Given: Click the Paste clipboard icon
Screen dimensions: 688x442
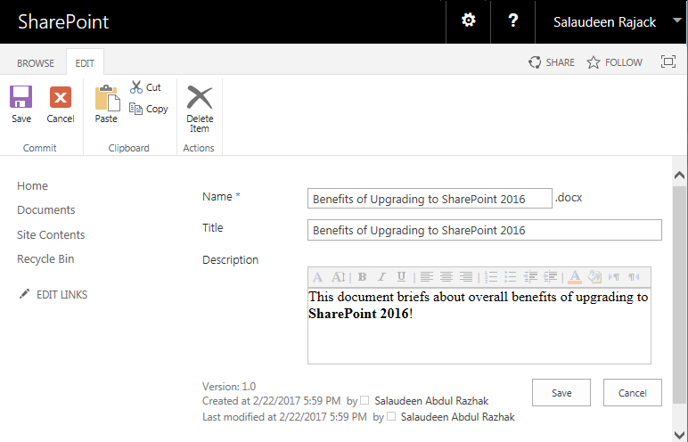Looking at the screenshot, I should point(107,98).
